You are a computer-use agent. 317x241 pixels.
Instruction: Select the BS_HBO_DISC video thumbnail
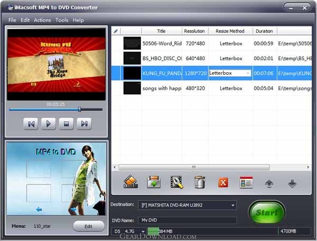tap(132, 58)
